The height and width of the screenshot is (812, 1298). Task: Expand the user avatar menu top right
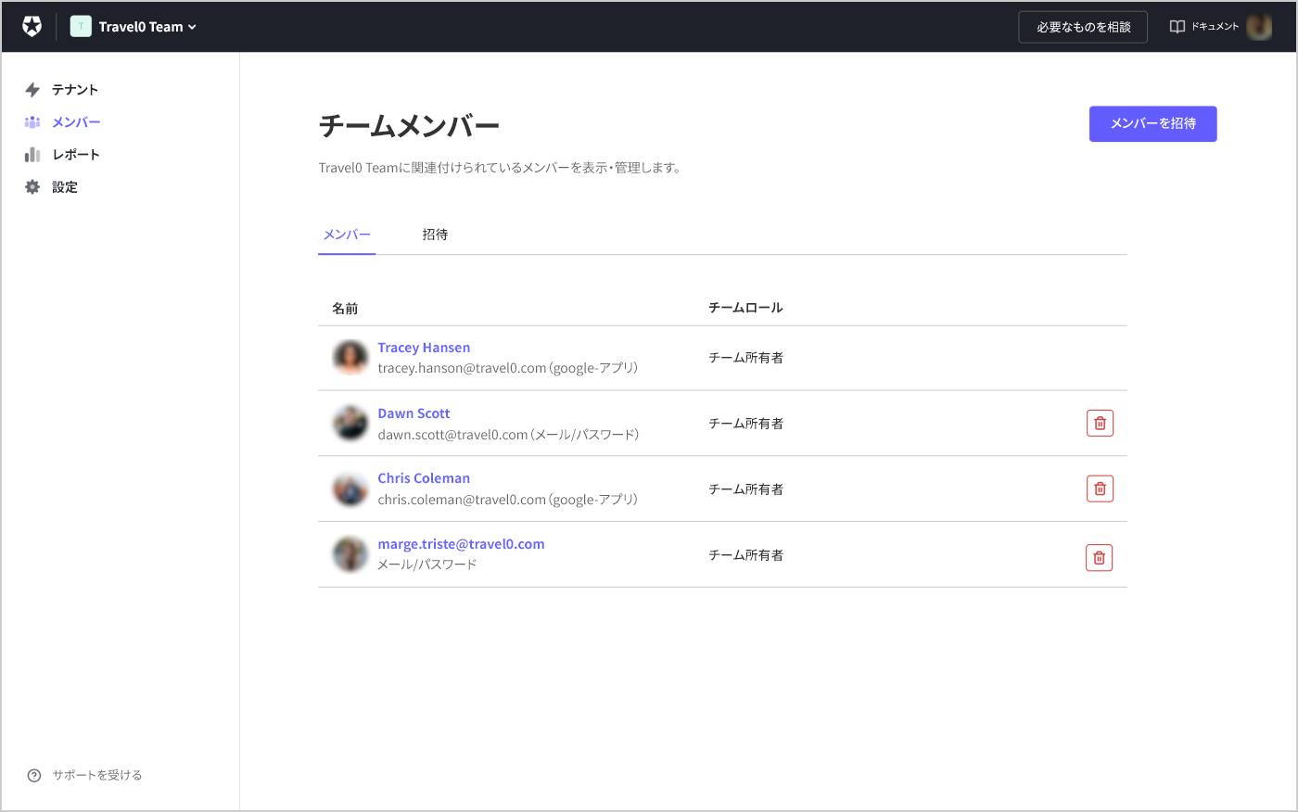tap(1259, 26)
